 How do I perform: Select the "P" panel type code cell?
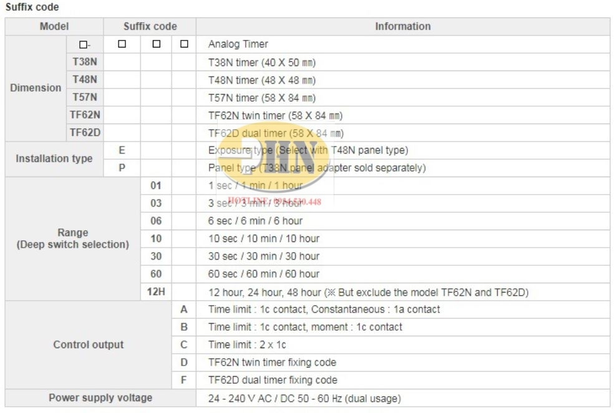(x=122, y=168)
